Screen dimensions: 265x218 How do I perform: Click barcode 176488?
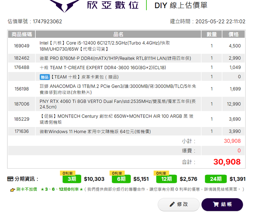coord(22,67)
